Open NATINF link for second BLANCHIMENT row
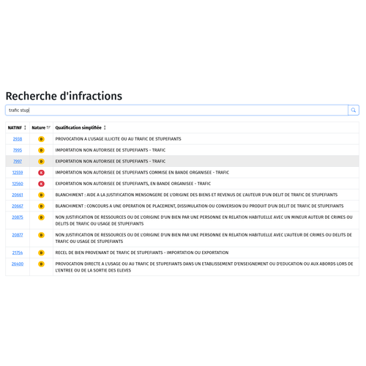The width and height of the screenshot is (366, 366). (18, 206)
